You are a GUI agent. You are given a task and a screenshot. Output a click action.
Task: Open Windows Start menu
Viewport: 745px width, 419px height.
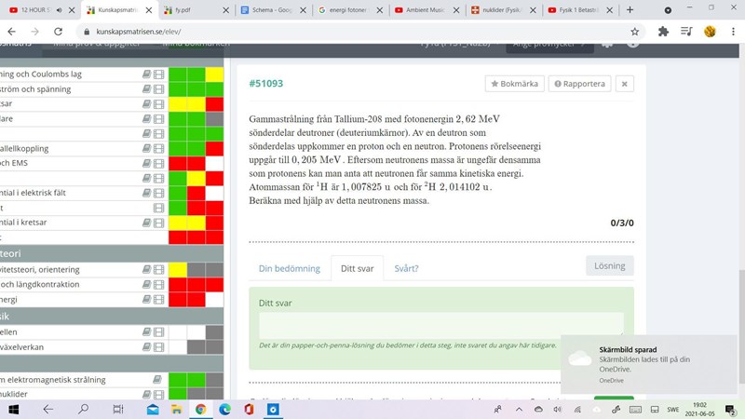[14, 409]
